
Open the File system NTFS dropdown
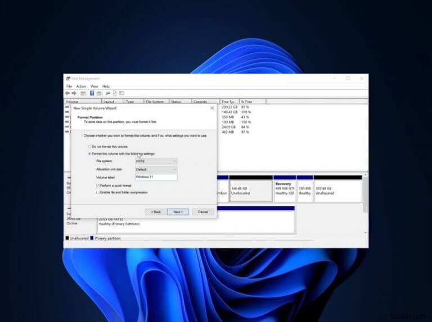(x=156, y=161)
